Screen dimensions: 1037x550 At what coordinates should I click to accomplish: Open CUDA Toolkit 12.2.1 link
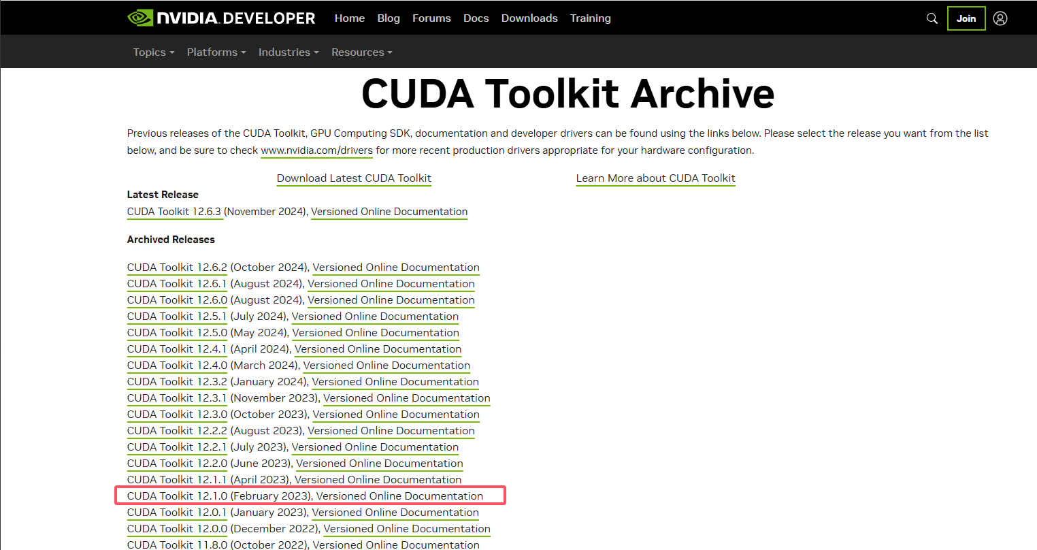tap(177, 447)
